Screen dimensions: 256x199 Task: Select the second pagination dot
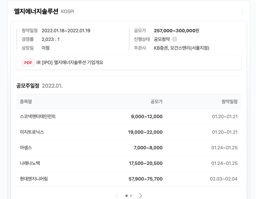coord(131,196)
